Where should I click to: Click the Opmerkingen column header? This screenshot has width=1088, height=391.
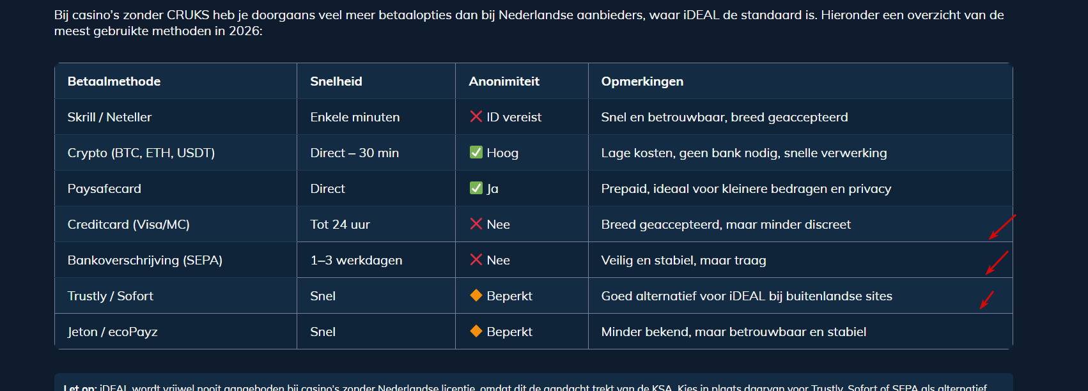pyautogui.click(x=642, y=81)
